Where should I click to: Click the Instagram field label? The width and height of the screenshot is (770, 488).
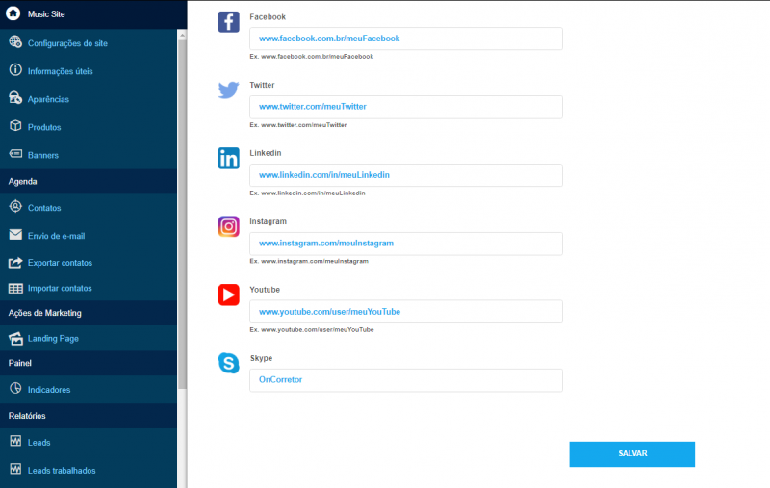point(269,221)
